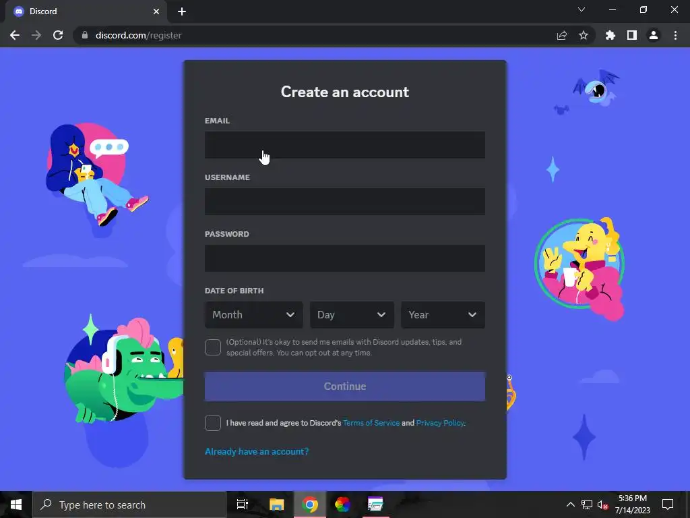Open the notifications action center
This screenshot has width=690, height=518.
coord(668,505)
